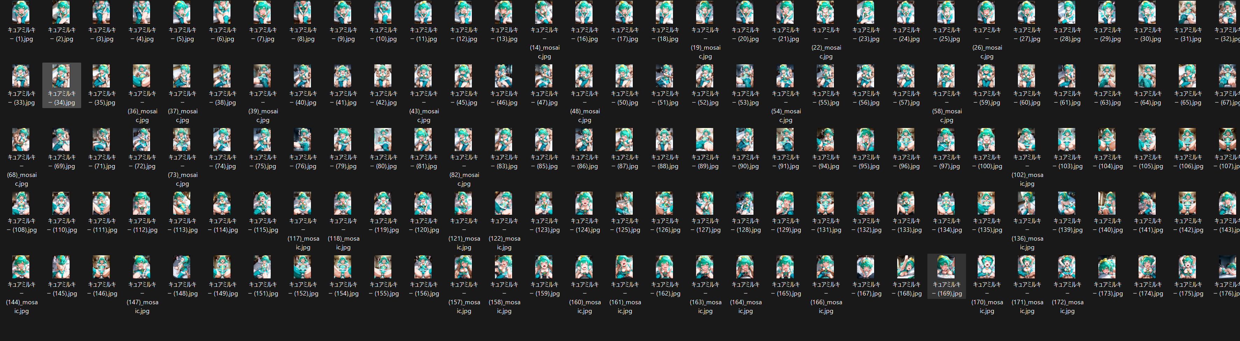1240x341 pixels.
Task: Click the file name ending in (48)_mosaic.jpg
Action: [x=584, y=106]
